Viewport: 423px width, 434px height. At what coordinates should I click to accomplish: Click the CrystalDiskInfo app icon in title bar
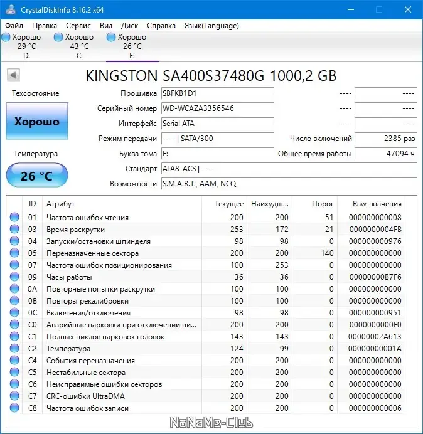click(11, 9)
